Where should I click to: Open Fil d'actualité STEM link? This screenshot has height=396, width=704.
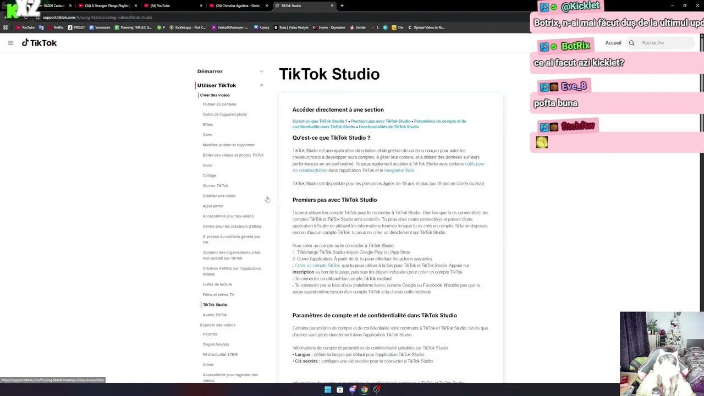point(220,354)
